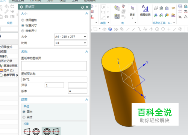Select 拉伸 (1) in the history tree
188x135 pixels.
pos(8,70)
